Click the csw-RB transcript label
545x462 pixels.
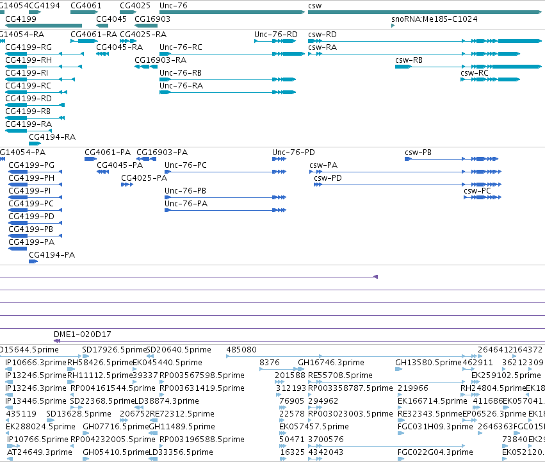(409, 60)
